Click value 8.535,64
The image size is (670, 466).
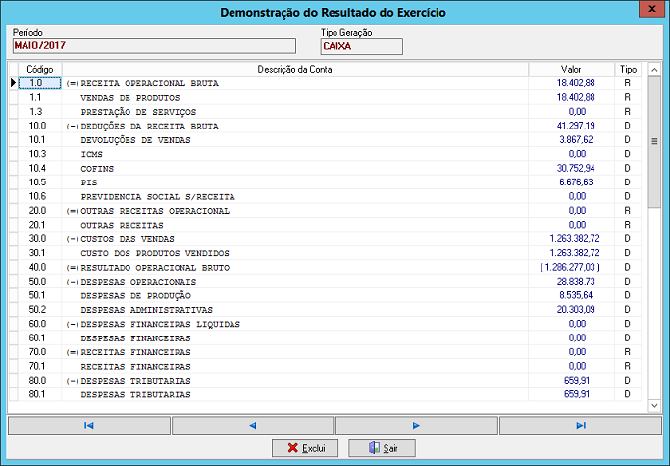click(x=576, y=295)
